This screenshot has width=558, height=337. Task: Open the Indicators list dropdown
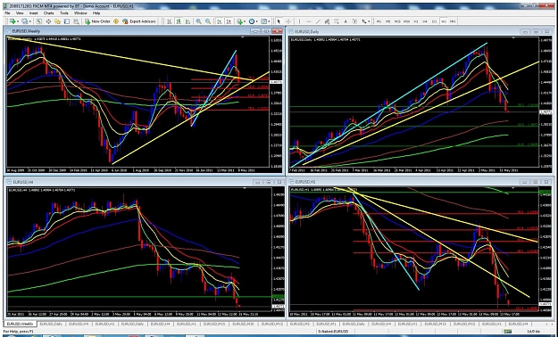[x=240, y=21]
